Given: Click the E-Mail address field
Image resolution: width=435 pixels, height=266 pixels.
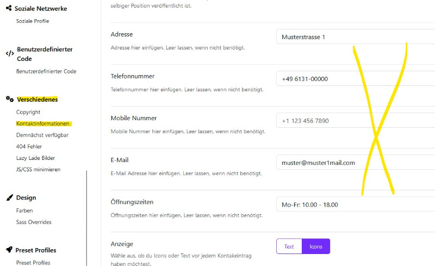Looking at the screenshot, I should 356,163.
